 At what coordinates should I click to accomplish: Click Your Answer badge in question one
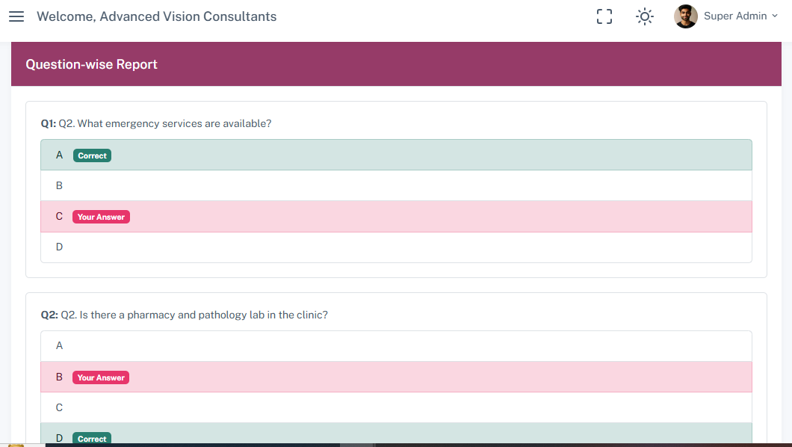coord(101,217)
